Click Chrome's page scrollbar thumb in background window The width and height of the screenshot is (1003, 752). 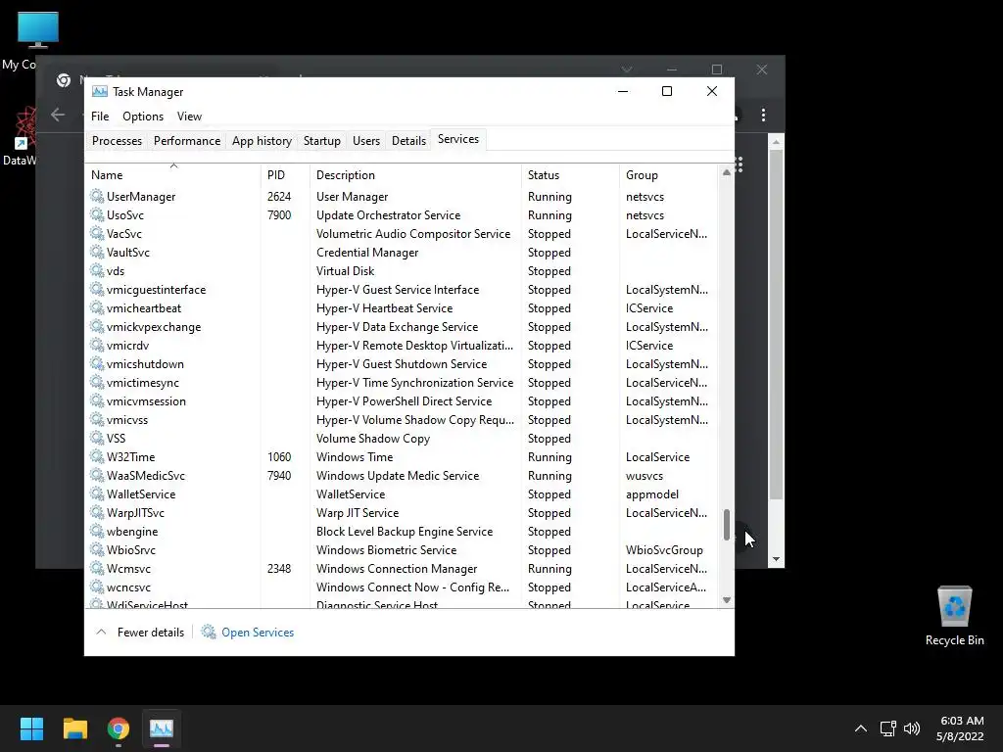[x=776, y=325]
